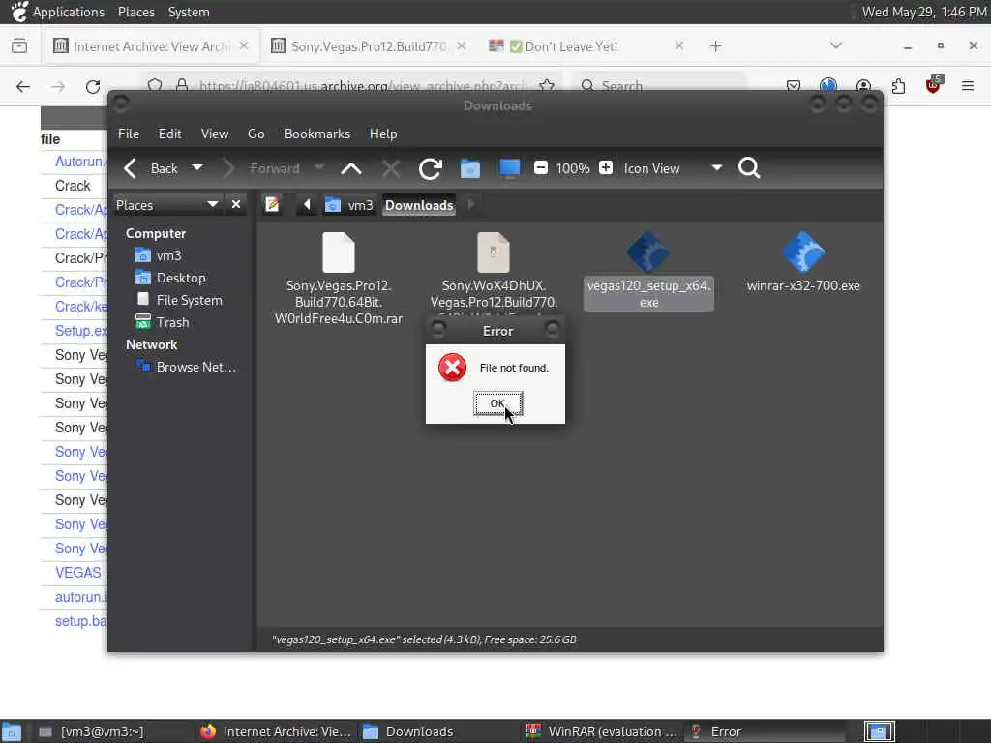Click browser back arrow
The height and width of the screenshot is (743, 991).
[23, 86]
